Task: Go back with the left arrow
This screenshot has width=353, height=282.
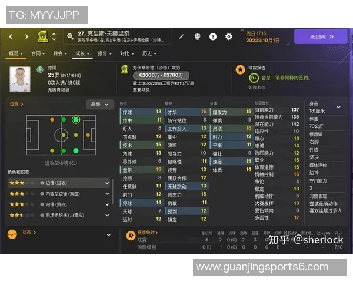Action: point(11,36)
